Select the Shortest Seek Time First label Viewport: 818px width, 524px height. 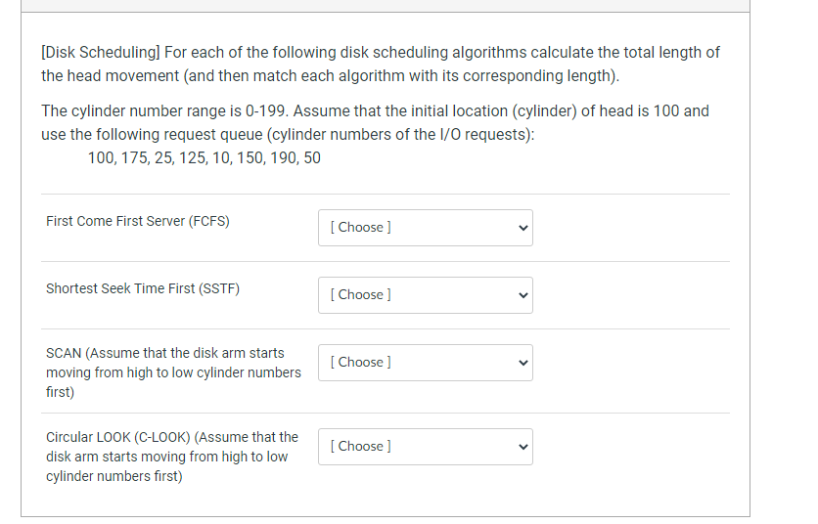click(143, 288)
